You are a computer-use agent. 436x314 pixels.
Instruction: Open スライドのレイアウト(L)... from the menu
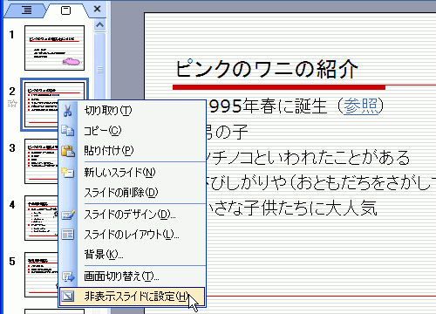click(133, 235)
